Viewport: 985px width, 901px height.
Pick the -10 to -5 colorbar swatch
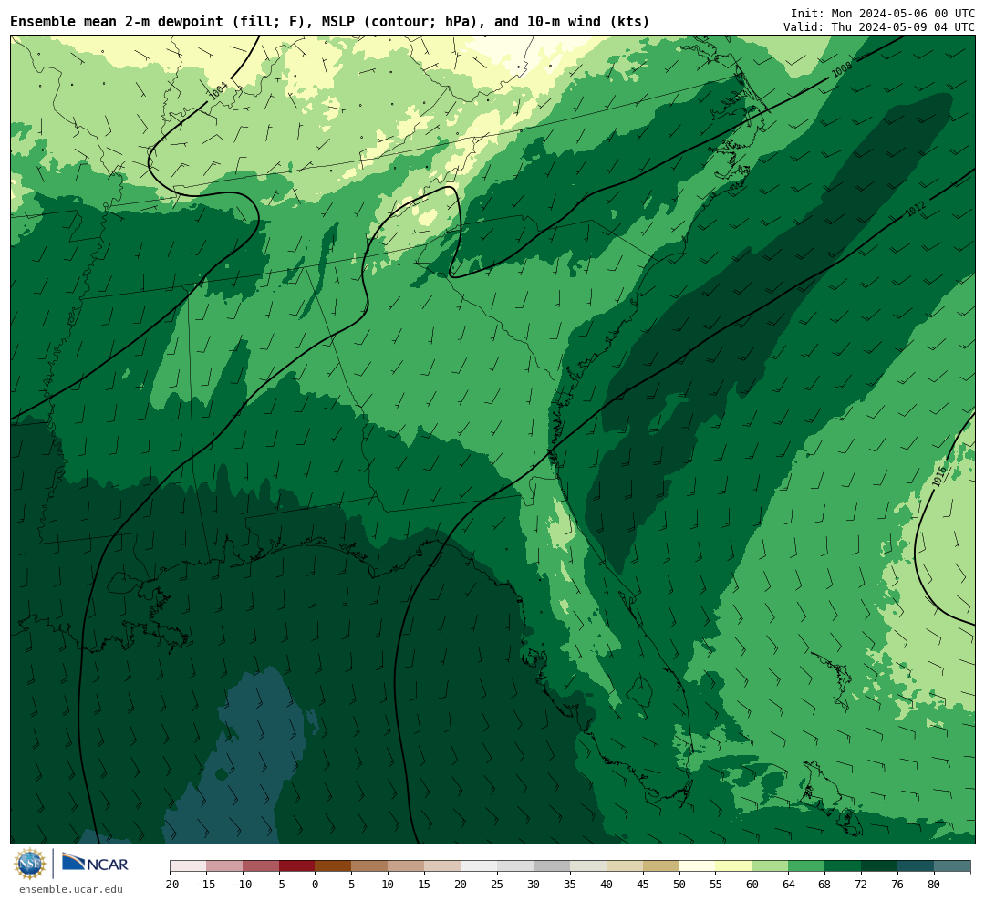pyautogui.click(x=261, y=866)
